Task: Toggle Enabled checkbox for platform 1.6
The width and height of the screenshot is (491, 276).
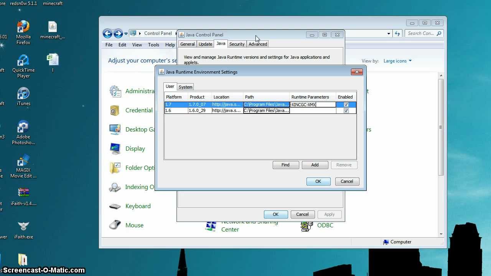Action: click(x=346, y=111)
